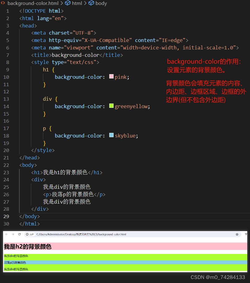The width and height of the screenshot is (250, 283).
Task: Click the body cube symbol in the breadcrumb
Action: click(x=91, y=3)
